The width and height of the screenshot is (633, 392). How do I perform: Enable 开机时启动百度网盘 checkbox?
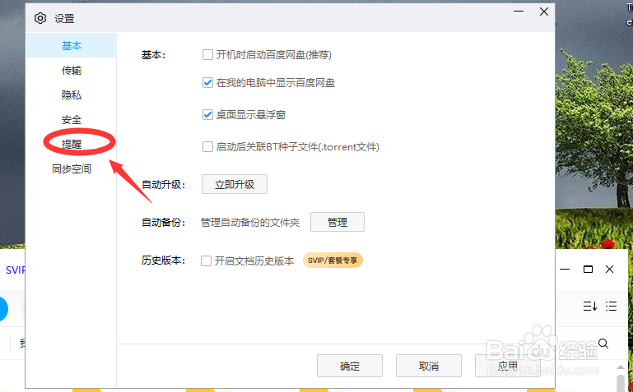coord(207,54)
